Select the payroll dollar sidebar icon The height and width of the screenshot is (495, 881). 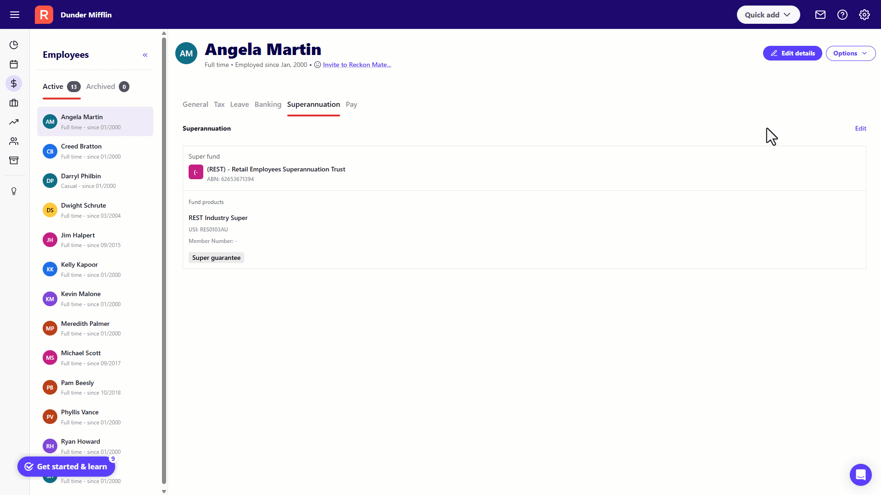click(x=14, y=83)
